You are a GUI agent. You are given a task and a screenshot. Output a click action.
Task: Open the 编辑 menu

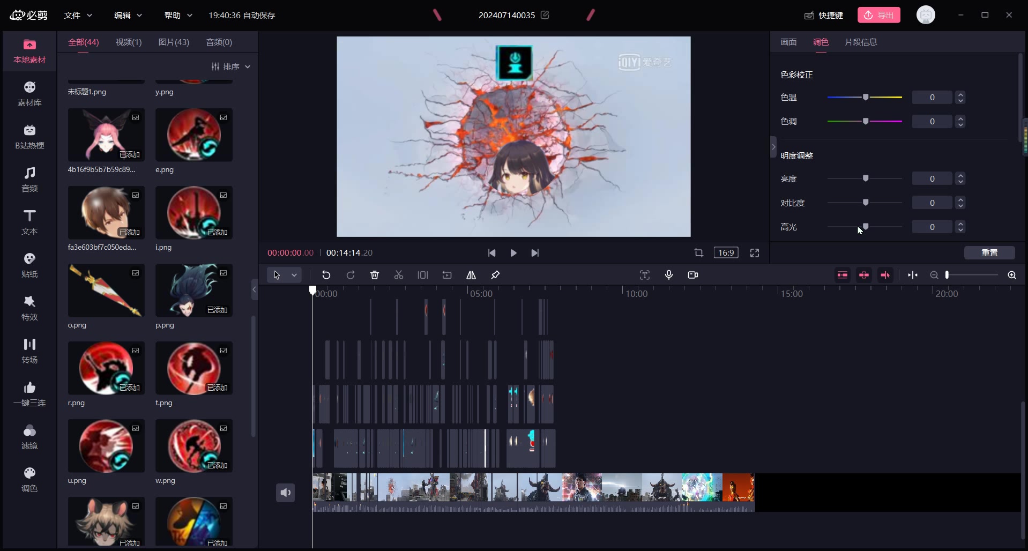[x=128, y=15]
